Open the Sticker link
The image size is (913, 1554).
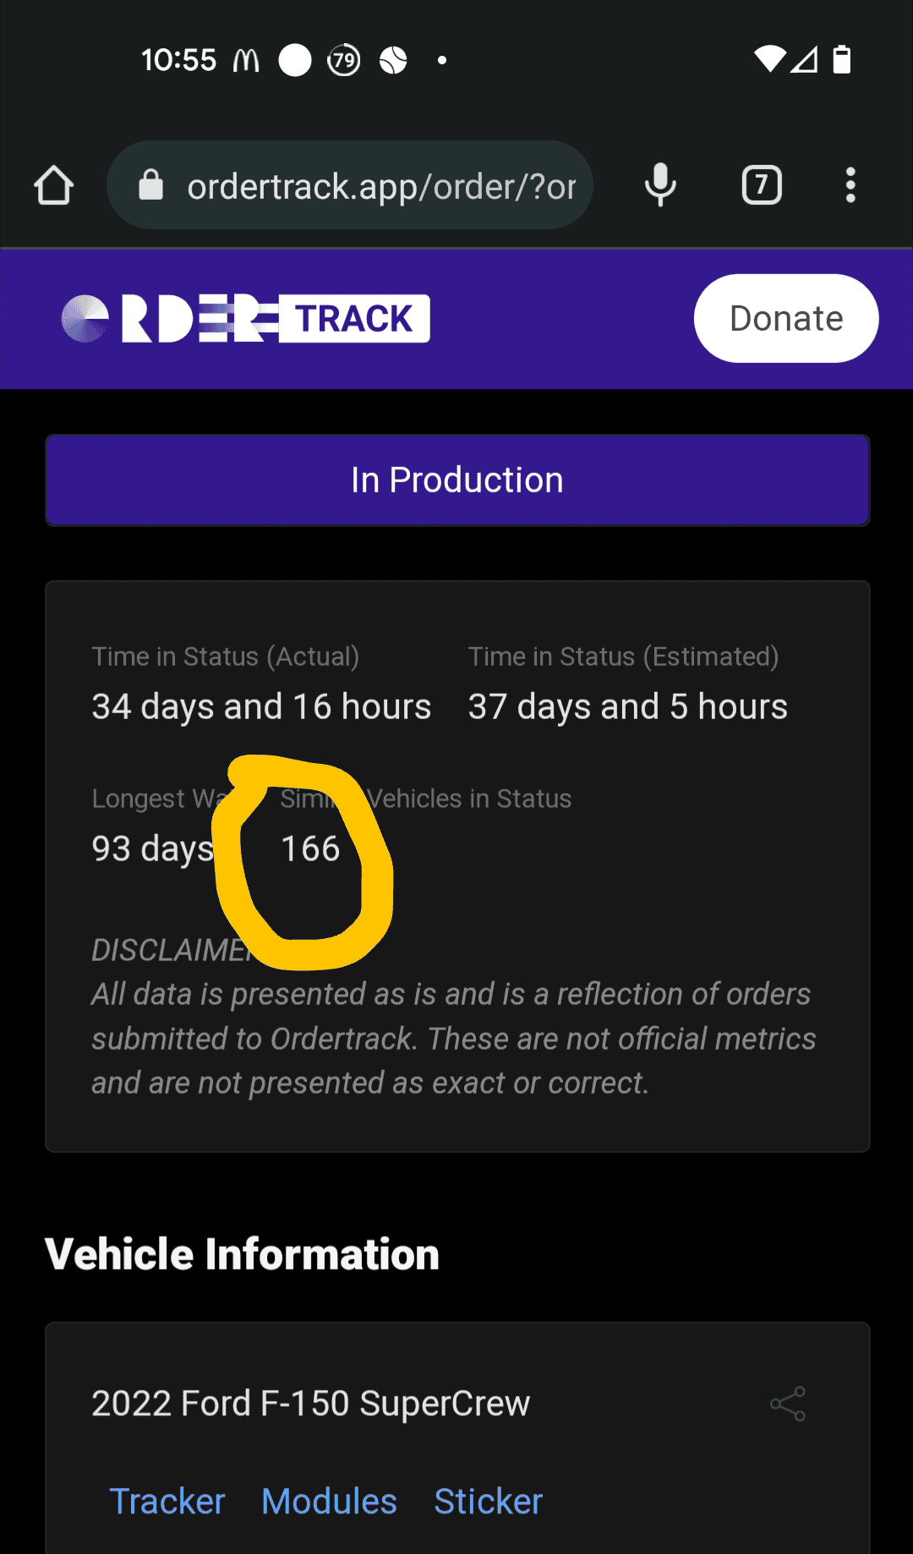[488, 1502]
